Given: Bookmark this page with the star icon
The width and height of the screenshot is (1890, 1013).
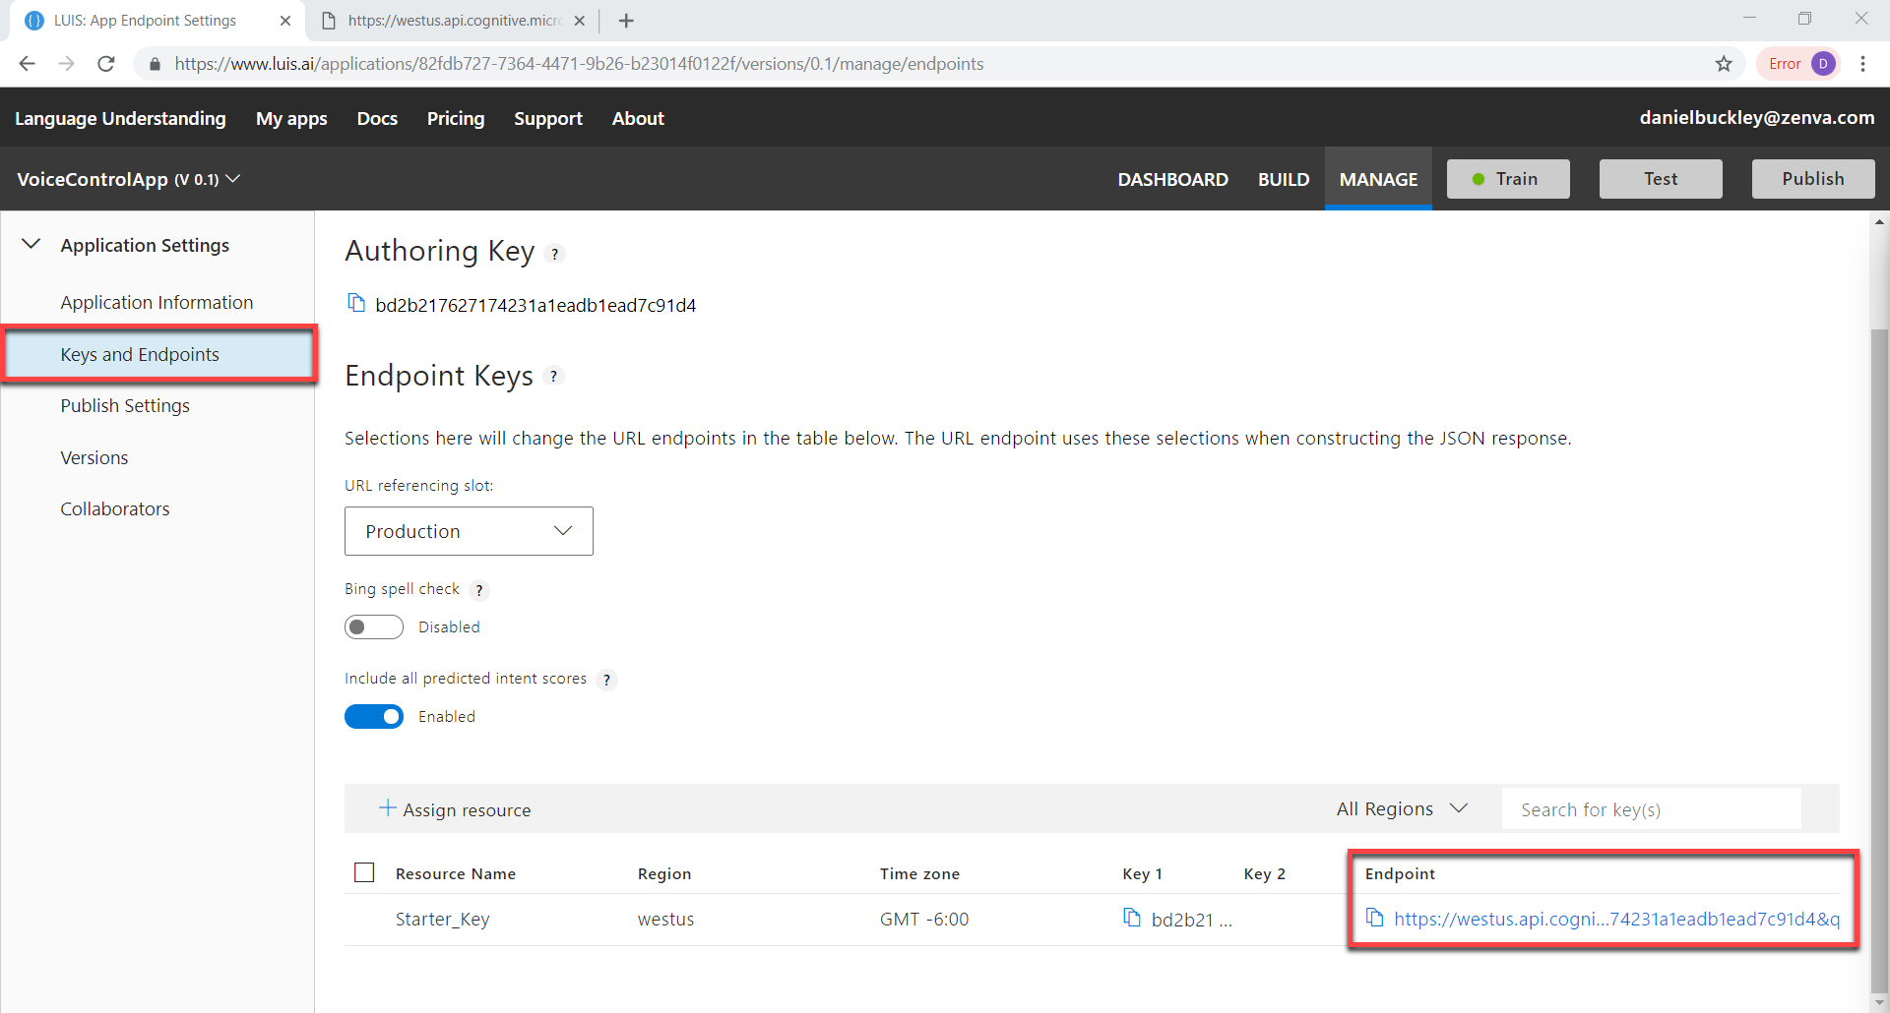Looking at the screenshot, I should tap(1724, 64).
